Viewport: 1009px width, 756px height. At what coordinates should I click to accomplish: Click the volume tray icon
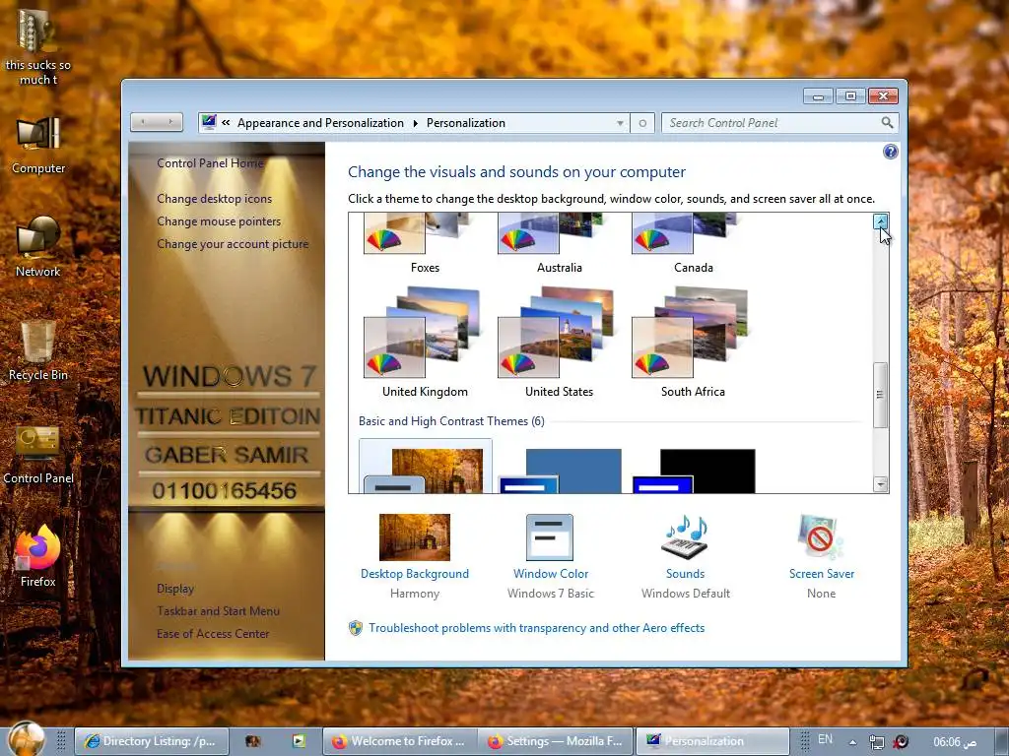pyautogui.click(x=901, y=742)
